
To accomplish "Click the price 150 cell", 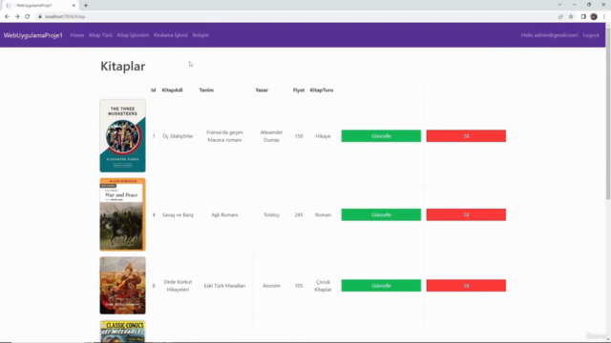I will pos(299,136).
